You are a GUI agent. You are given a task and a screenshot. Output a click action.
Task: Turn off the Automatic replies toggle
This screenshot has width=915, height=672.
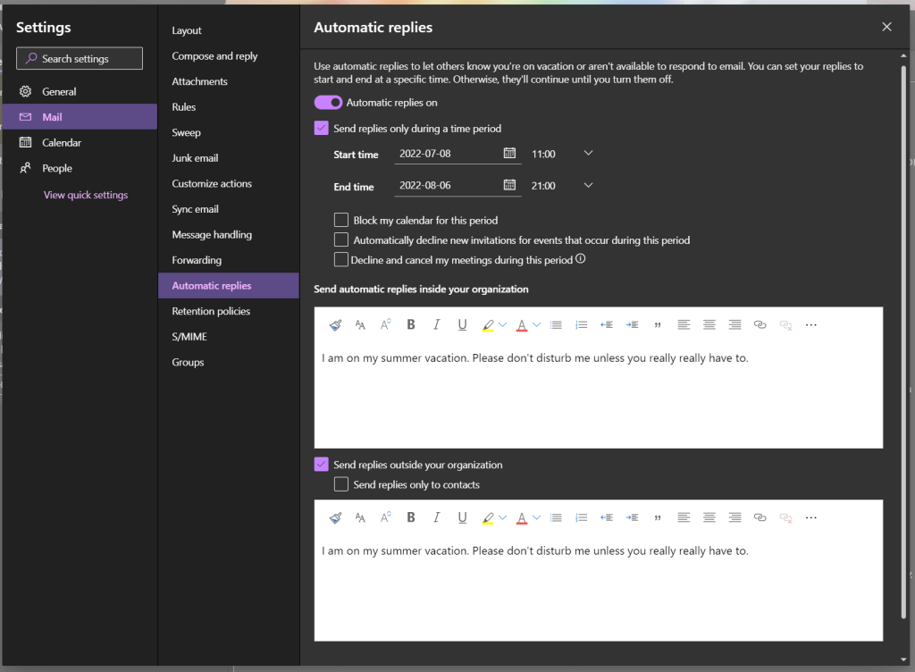329,103
